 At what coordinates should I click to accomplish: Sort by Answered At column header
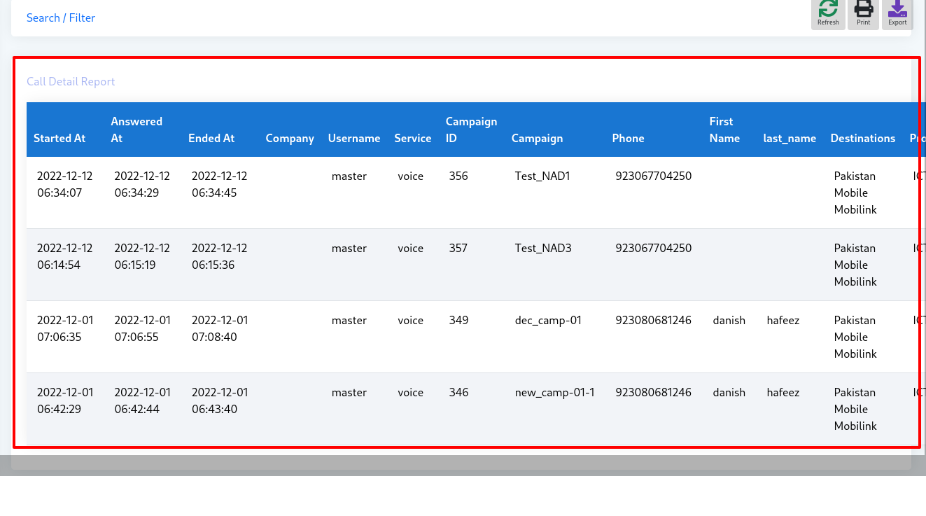pos(136,130)
